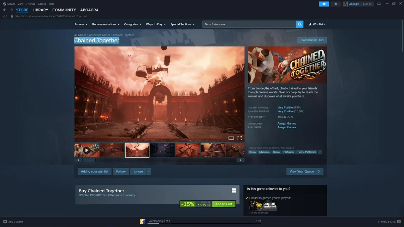This screenshot has height=227, width=404.
Task: Open the Anegar Games publisher link
Action: pos(287,127)
